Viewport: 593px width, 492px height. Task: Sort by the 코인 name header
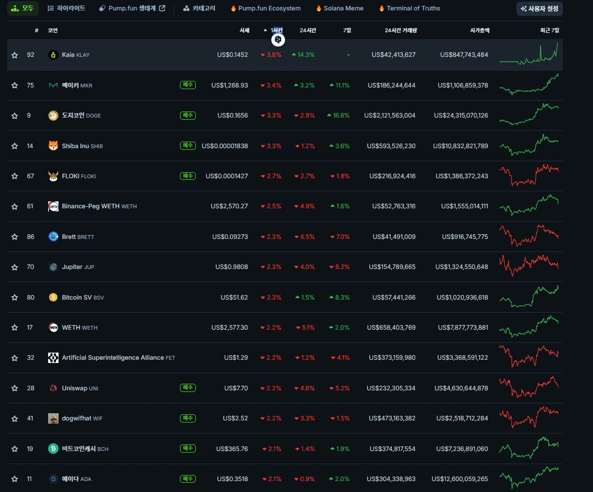tap(53, 30)
